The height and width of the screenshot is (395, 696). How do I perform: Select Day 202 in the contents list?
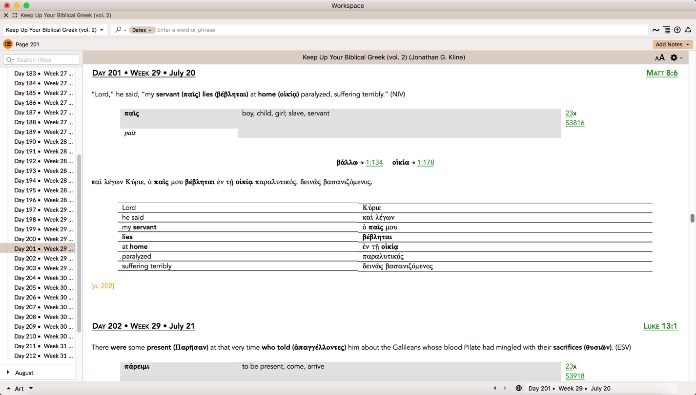(x=43, y=259)
